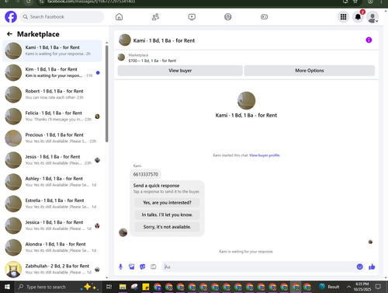Screen dimensions: 388x293
Task: Open File Explorer from the taskbar
Action: pos(123,287)
